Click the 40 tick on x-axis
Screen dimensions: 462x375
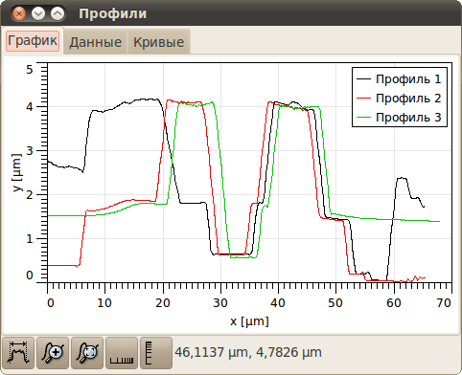coord(278,302)
